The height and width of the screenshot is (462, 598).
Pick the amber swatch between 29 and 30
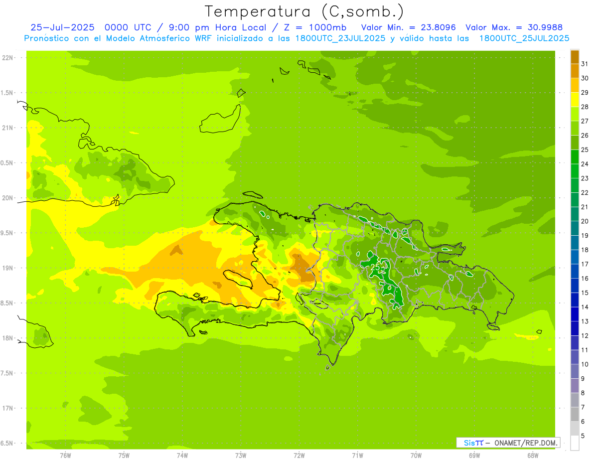(x=575, y=85)
